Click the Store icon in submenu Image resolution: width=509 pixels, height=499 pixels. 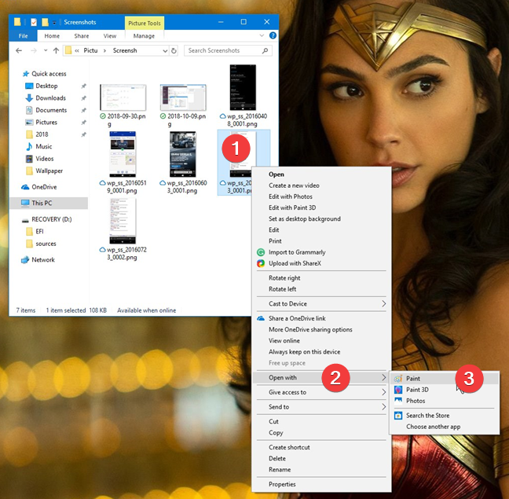pyautogui.click(x=398, y=416)
